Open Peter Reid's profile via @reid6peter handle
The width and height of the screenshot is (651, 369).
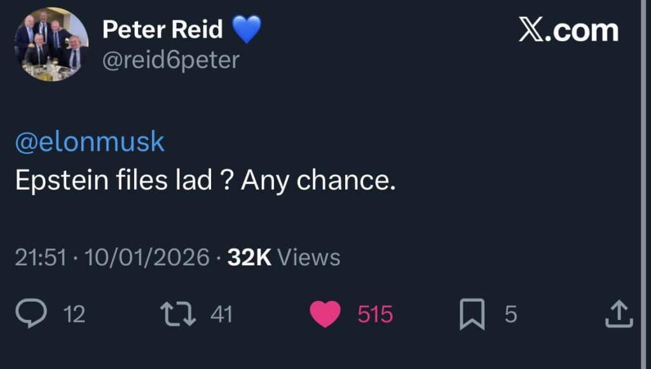(x=169, y=60)
